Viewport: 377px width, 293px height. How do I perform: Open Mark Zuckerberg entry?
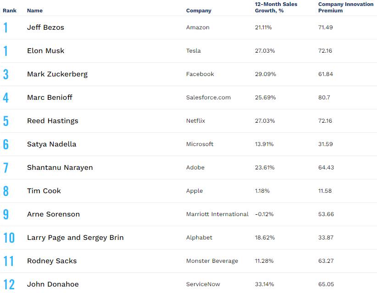pos(57,74)
